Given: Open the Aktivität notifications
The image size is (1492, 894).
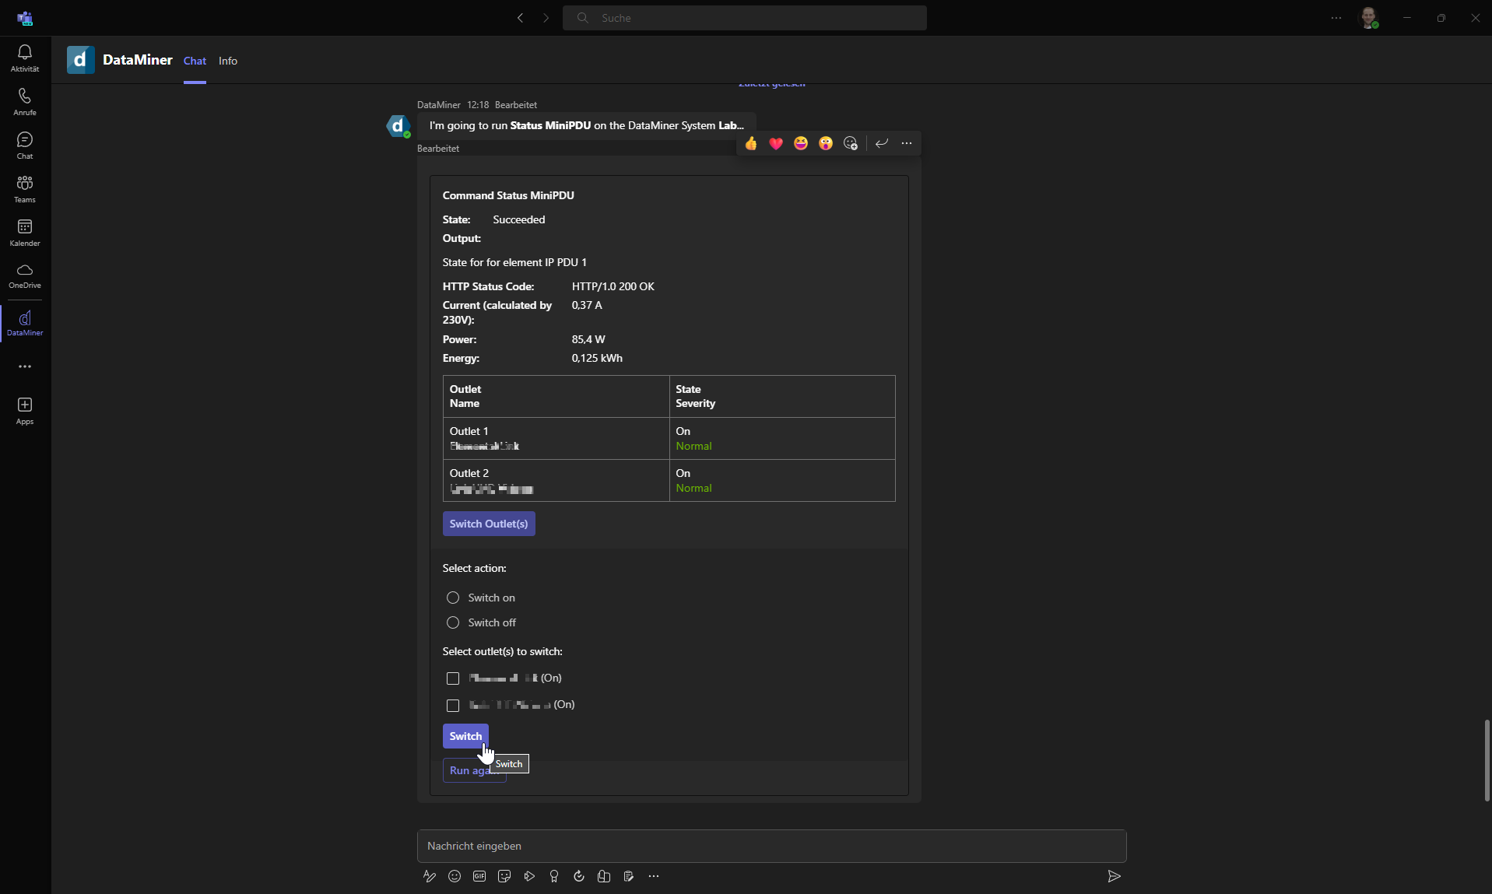Looking at the screenshot, I should click(25, 58).
